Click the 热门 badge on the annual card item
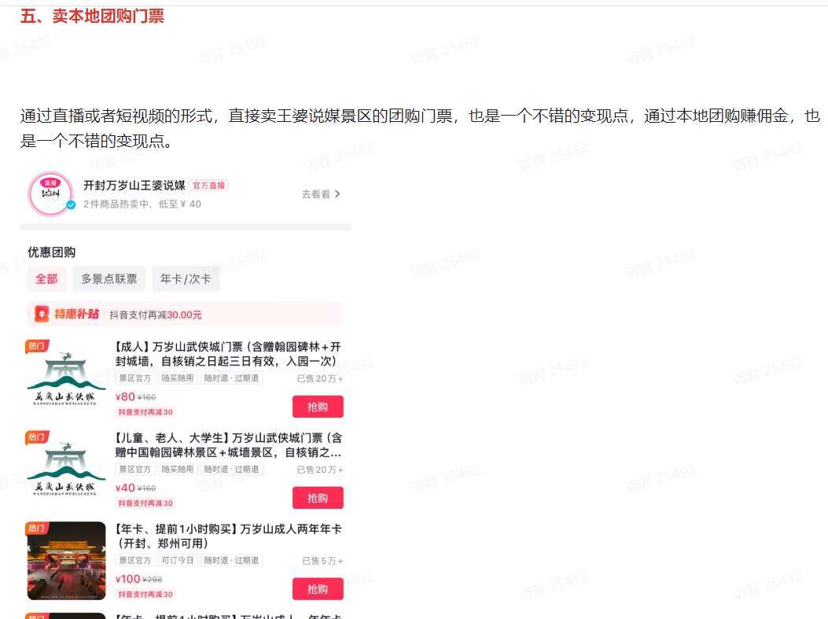This screenshot has width=828, height=619. coord(37,528)
